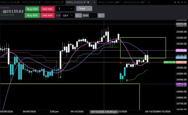188x115 pixels.
Task: Close the MNQ JUN26 1h tab
Action: pos(94,2)
